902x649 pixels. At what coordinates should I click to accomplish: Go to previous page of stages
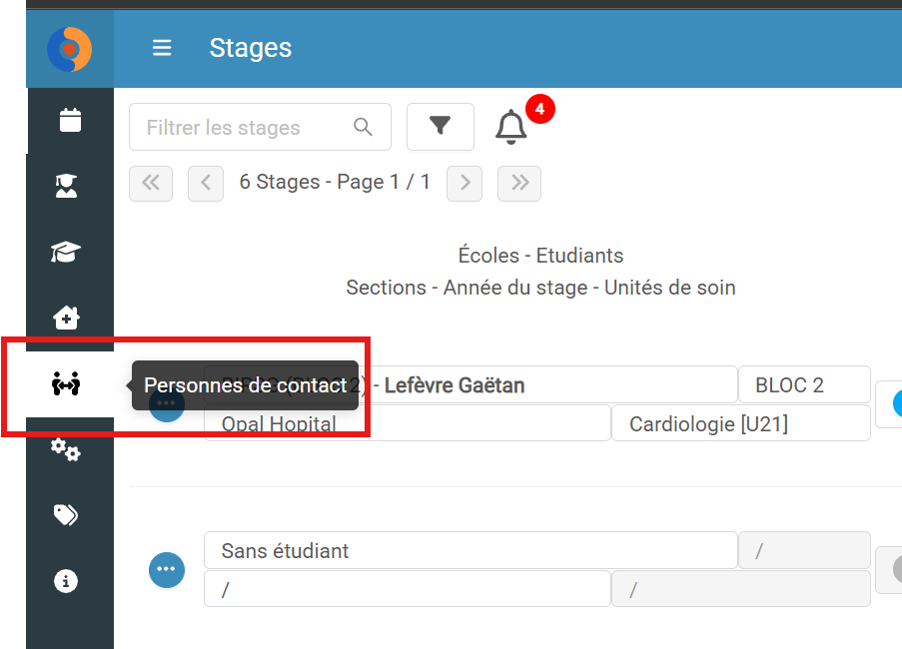click(x=206, y=184)
